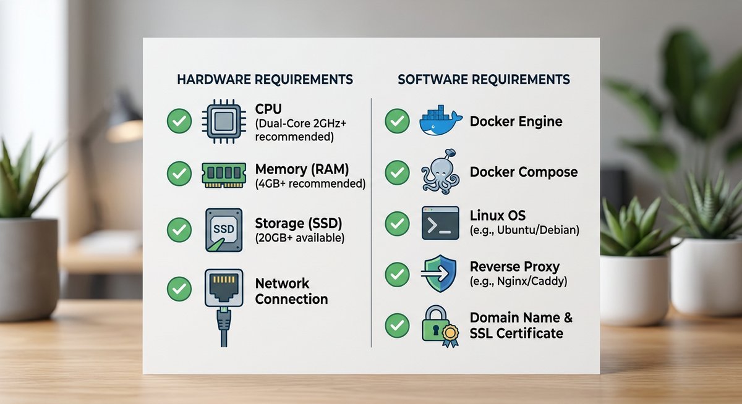
Task: Switch to the Software Requirements header
Action: pos(484,79)
